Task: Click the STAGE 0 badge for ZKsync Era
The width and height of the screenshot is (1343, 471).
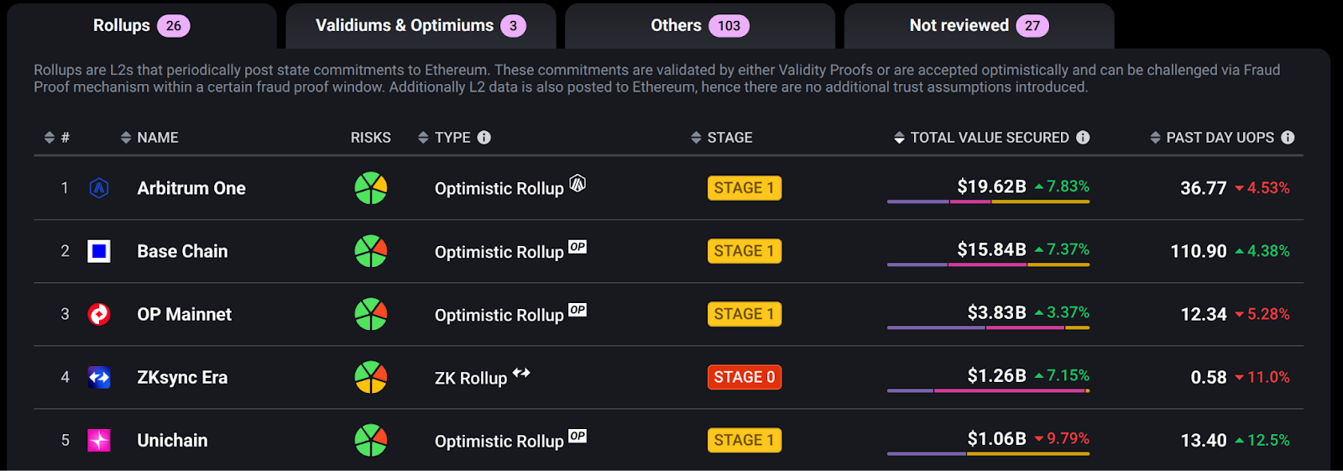Action: point(745,377)
